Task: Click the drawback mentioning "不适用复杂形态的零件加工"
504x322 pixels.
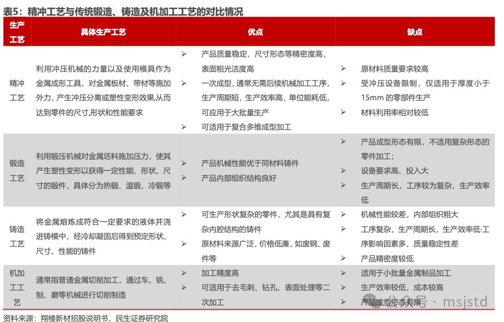Action: click(x=425, y=149)
